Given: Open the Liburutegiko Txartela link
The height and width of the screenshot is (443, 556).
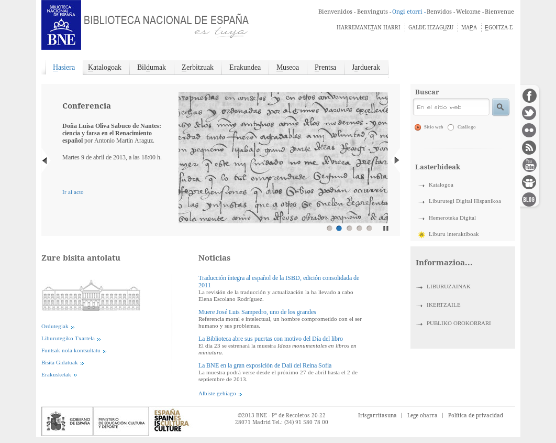Looking at the screenshot, I should (x=68, y=339).
